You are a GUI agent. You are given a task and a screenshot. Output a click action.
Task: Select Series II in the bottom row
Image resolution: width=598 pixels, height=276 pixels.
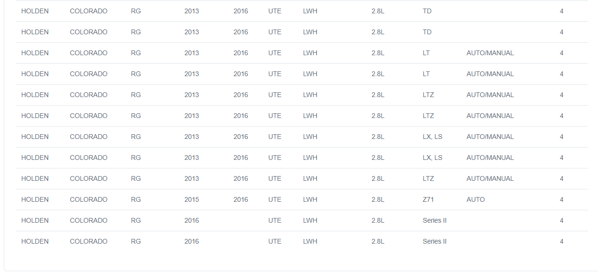coord(434,241)
